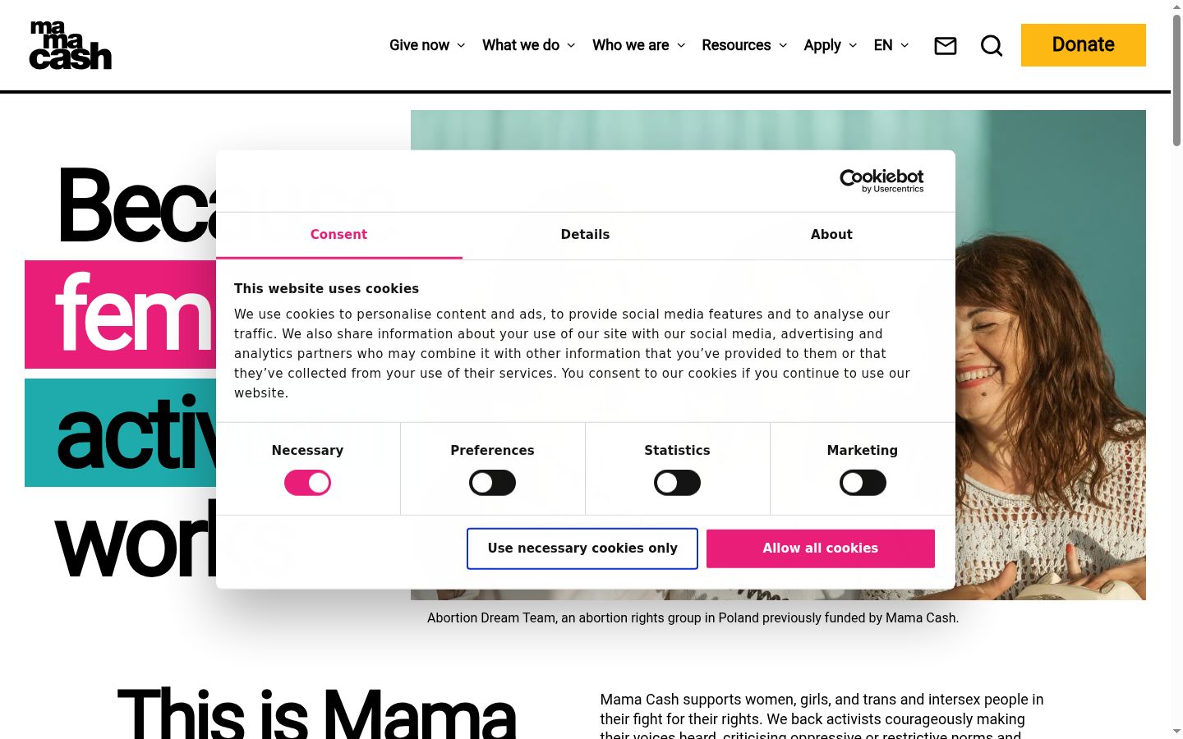Image resolution: width=1183 pixels, height=739 pixels.
Task: Open the About tab
Action: click(x=831, y=235)
